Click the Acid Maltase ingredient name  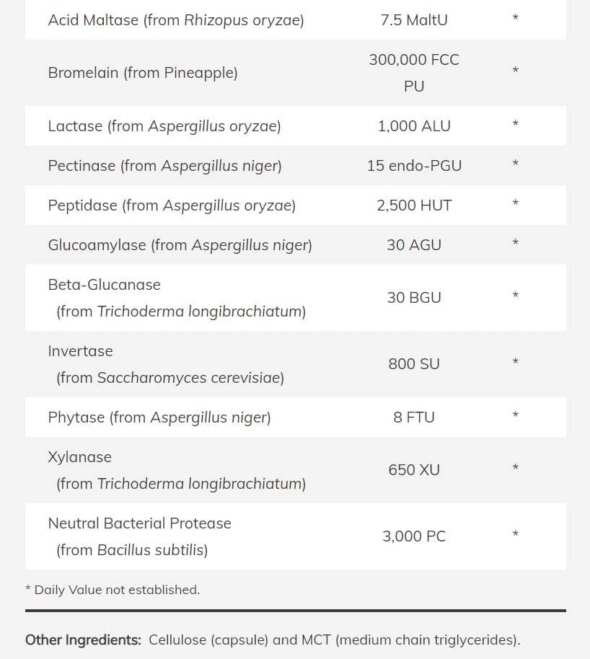[175, 20]
